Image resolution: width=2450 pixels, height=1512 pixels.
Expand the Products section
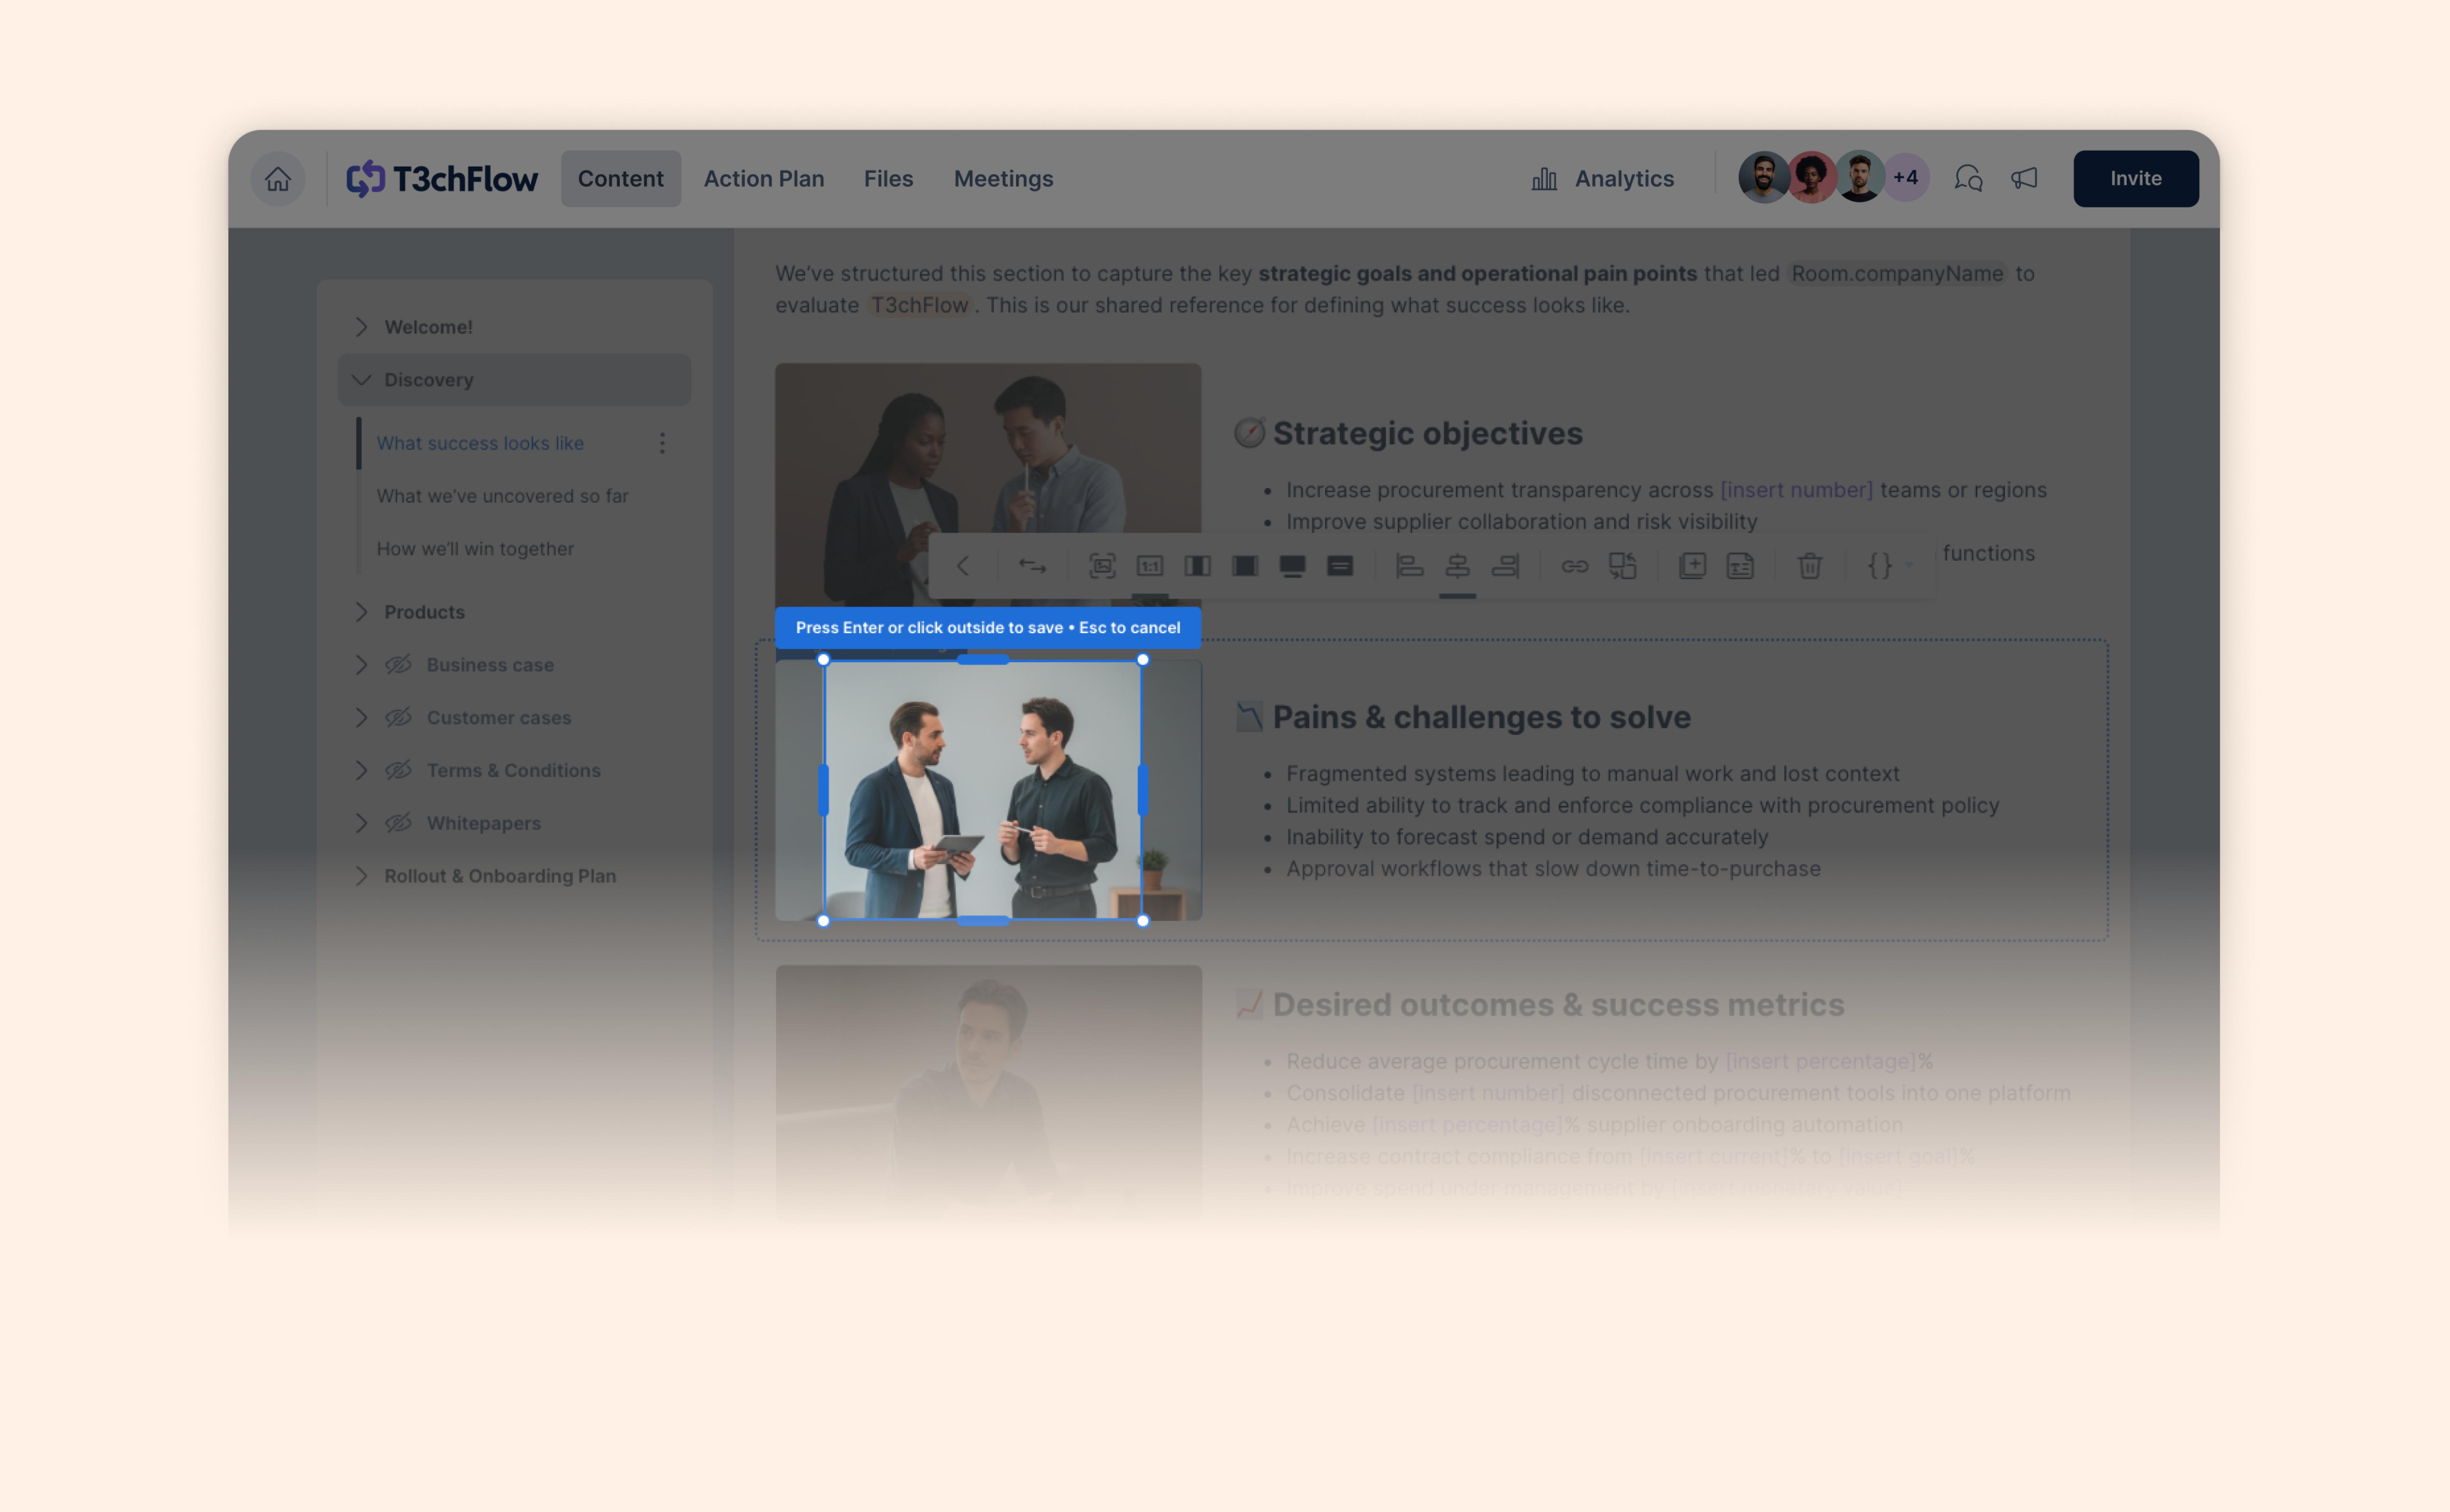coord(362,612)
